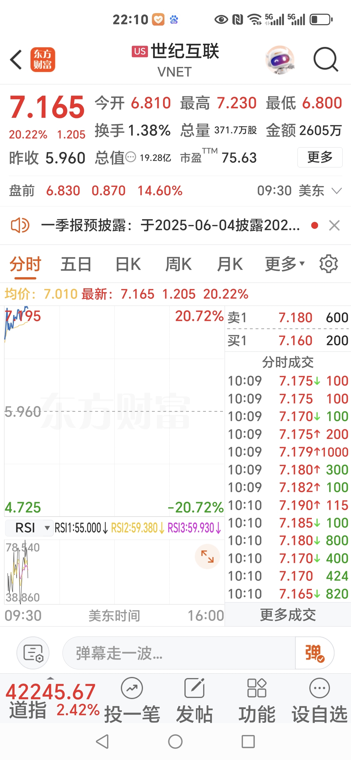This screenshot has width=351, height=760.
Task: Tap the 投一笔 icon
Action: 132,688
